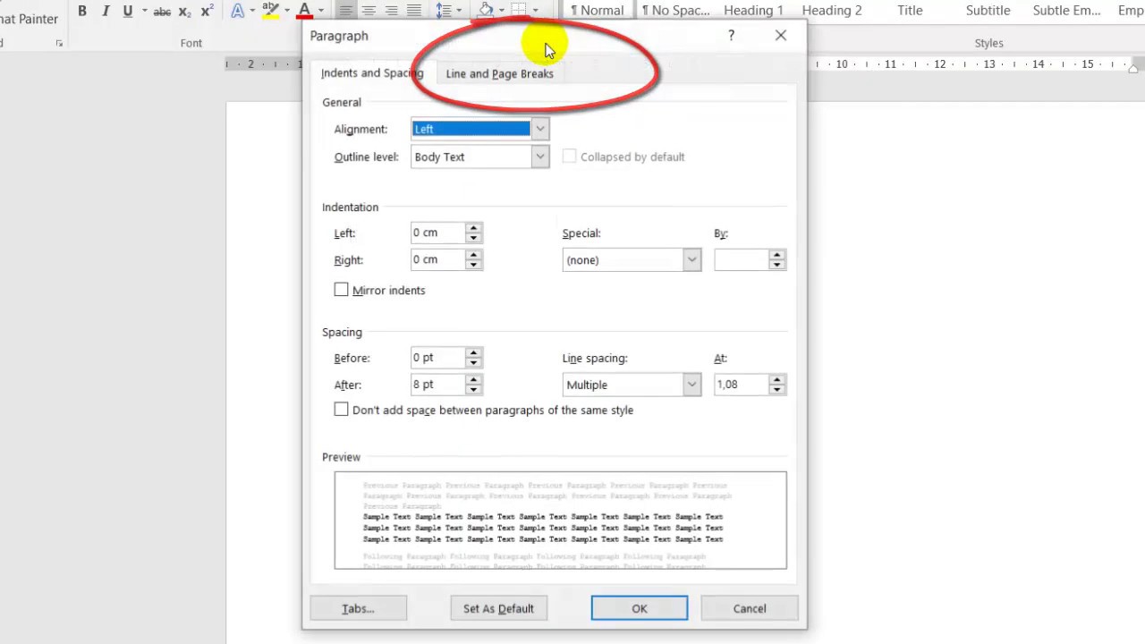Switch to Indents and Spacing tab
The height and width of the screenshot is (644, 1145).
point(372,73)
